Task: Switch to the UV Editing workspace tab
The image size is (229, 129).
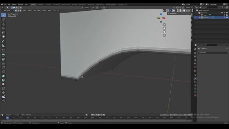Action: point(57,5)
